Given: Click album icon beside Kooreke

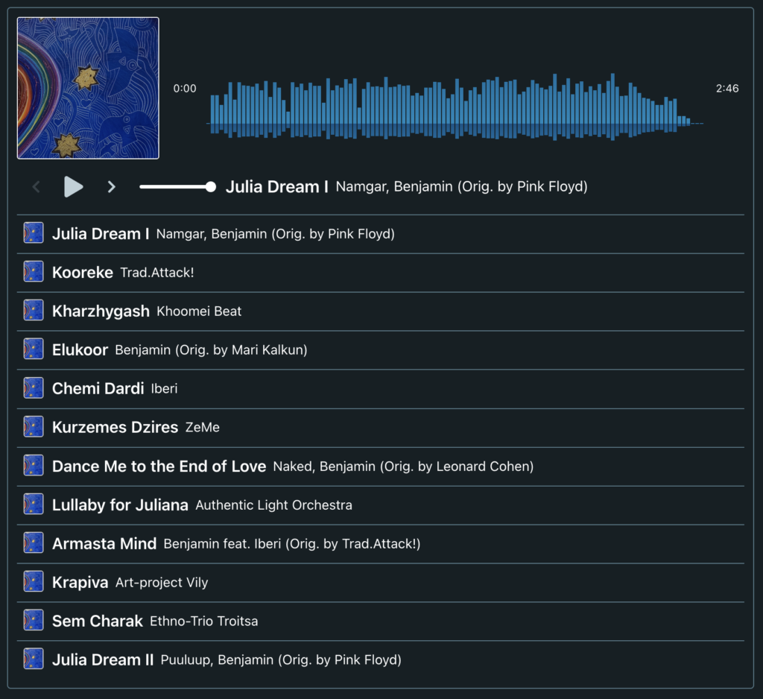Looking at the screenshot, I should pos(33,271).
